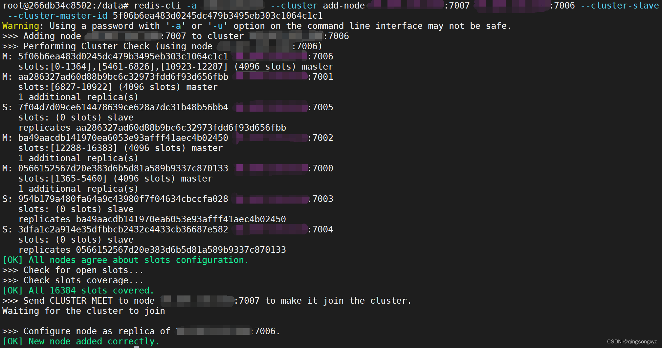Click 'slots:[1365-5460]' text
This screenshot has width=662, height=348.
click(63, 179)
